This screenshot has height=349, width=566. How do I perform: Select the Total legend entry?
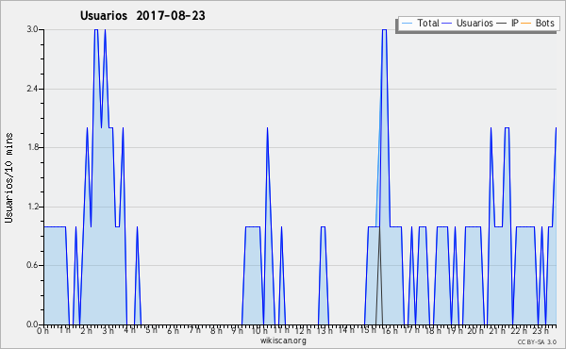coord(420,23)
